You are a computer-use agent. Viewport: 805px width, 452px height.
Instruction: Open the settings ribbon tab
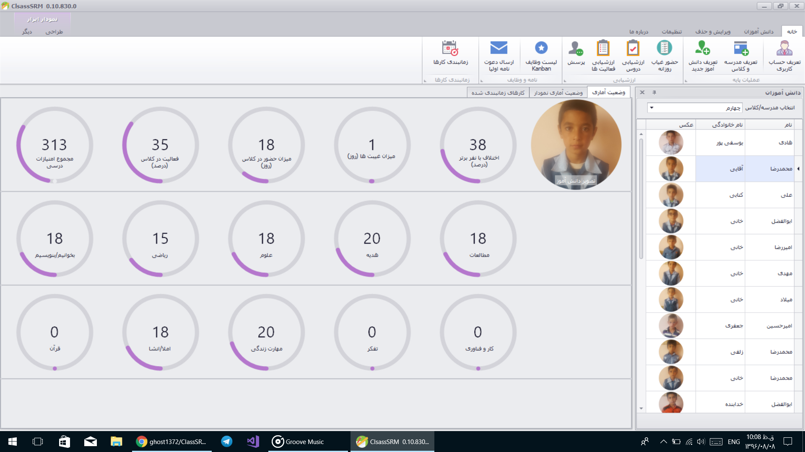tap(671, 32)
